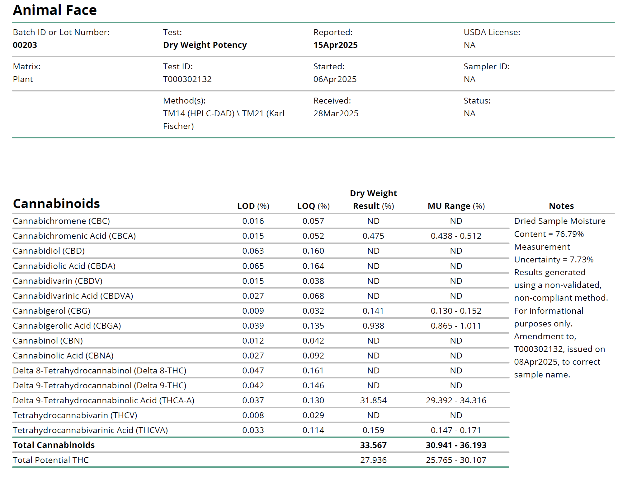The width and height of the screenshot is (618, 481).
Task: Click the TM14 (HPLC-DAD) method text
Action: [199, 113]
